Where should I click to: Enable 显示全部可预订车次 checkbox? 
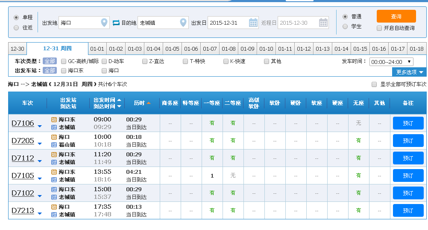(374, 84)
